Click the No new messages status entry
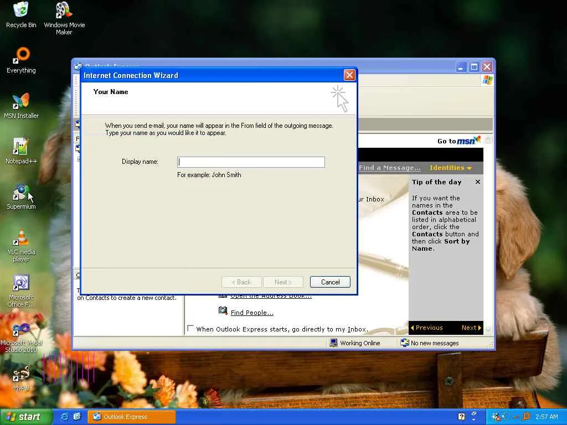 pyautogui.click(x=430, y=343)
